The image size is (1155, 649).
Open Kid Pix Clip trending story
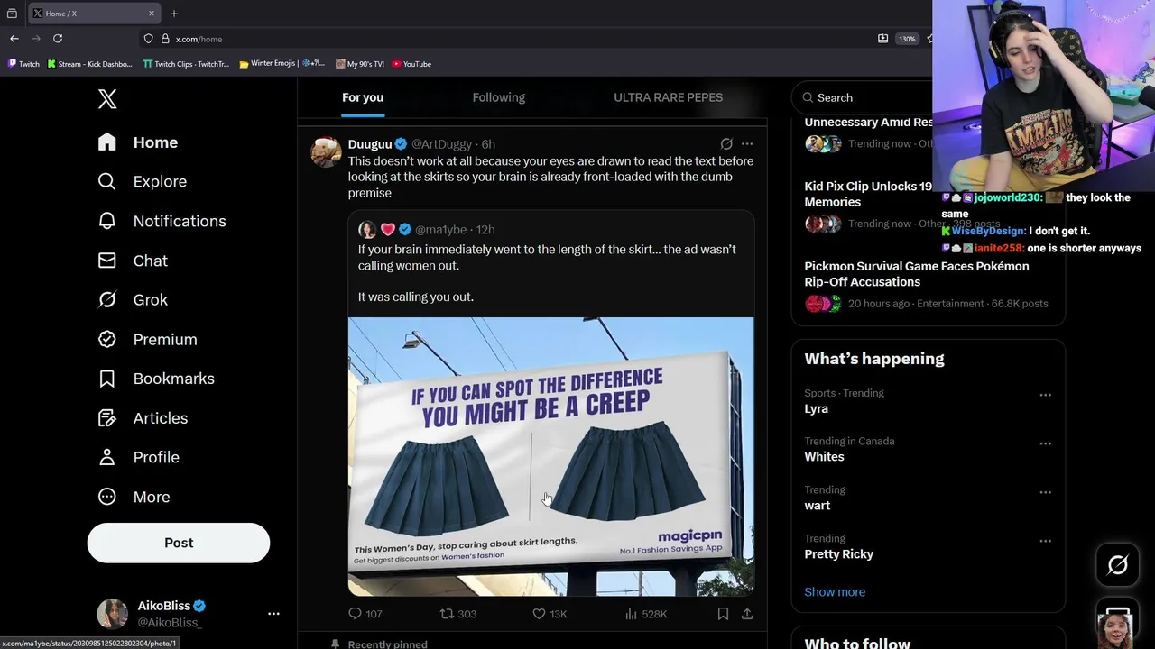tap(868, 194)
